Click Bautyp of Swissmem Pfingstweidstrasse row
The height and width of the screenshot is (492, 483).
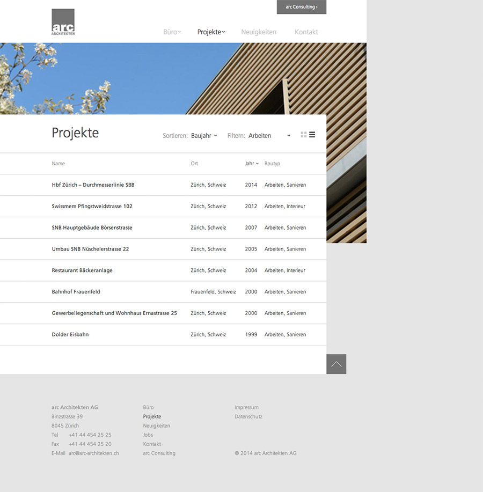click(284, 206)
